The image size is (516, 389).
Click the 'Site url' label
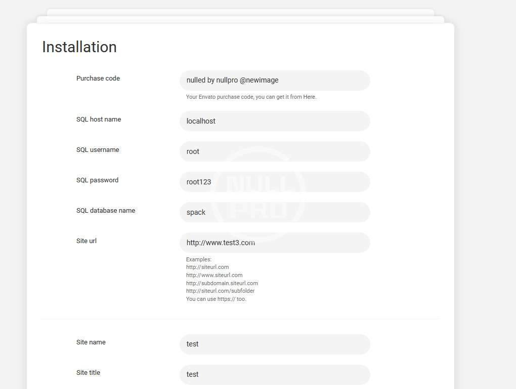coord(87,241)
